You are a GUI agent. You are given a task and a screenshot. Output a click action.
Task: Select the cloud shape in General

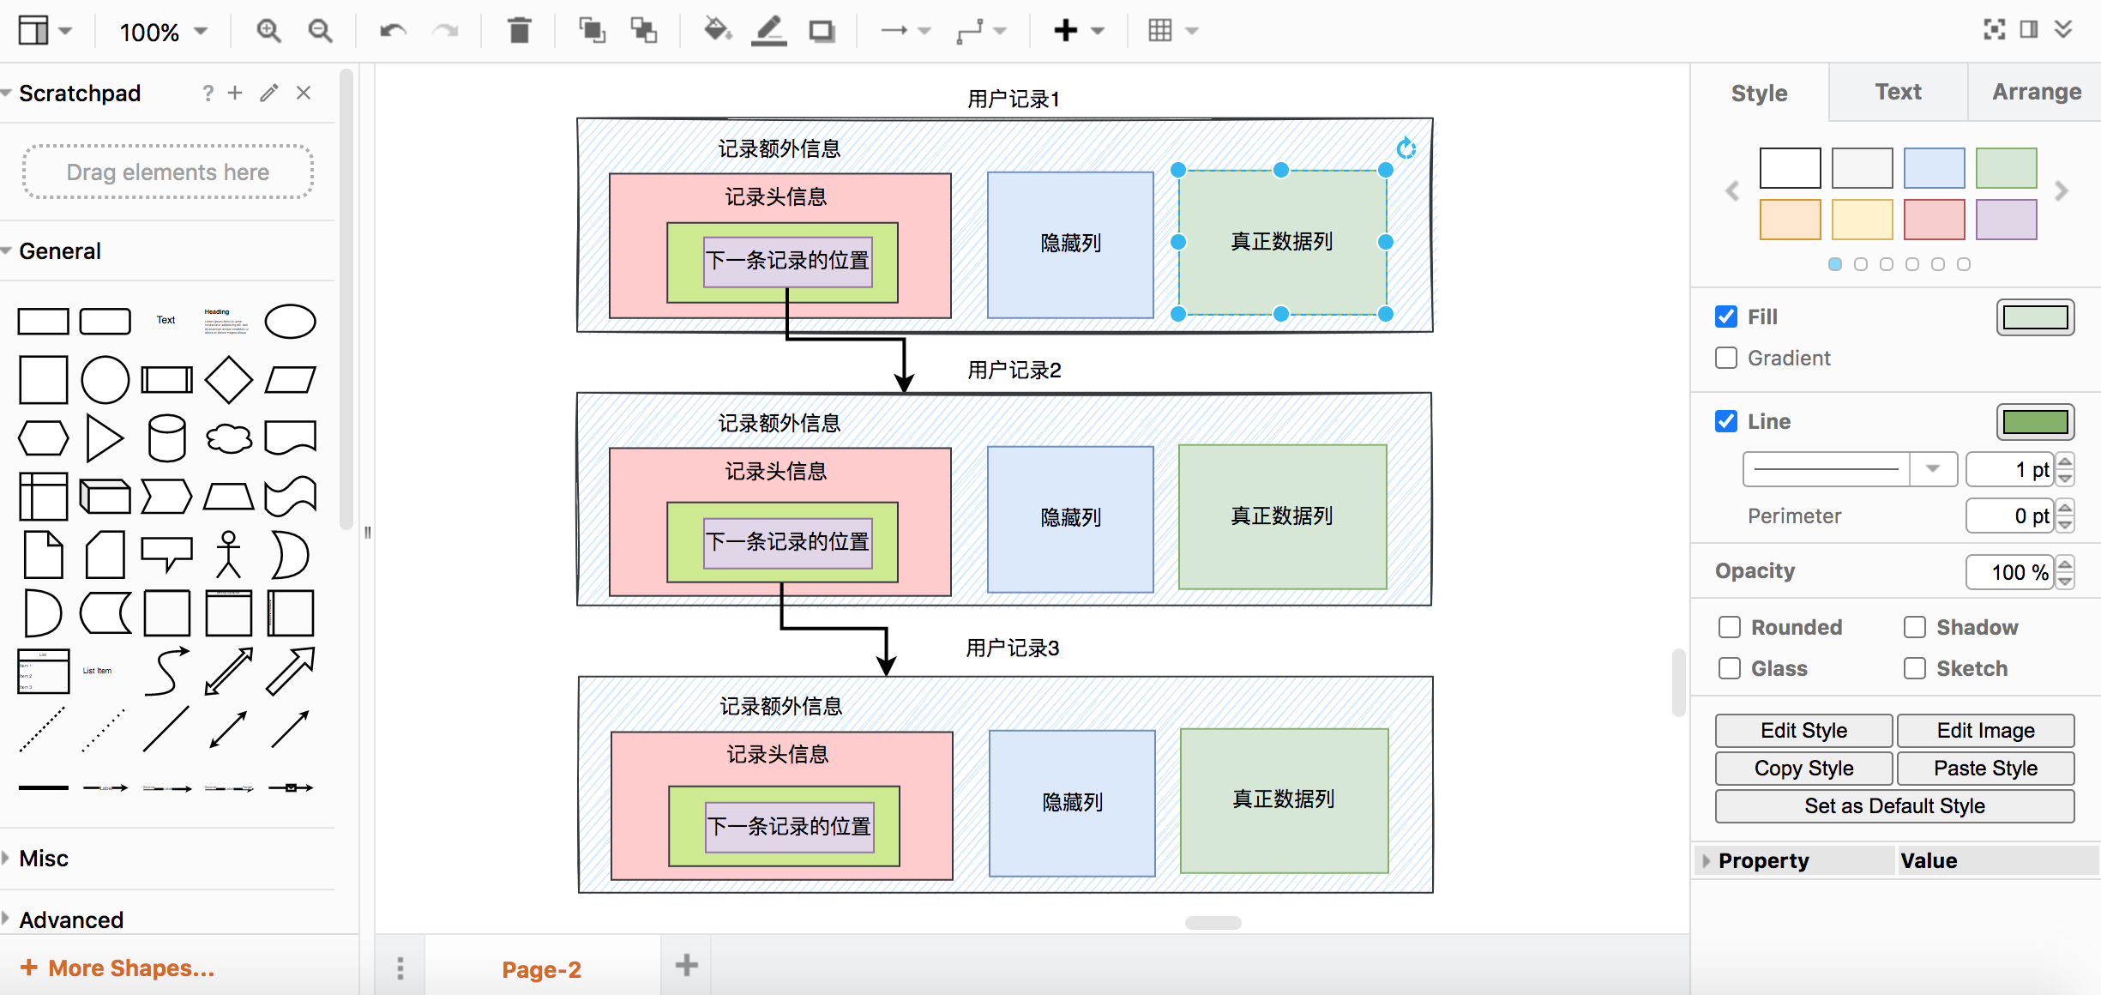pyautogui.click(x=229, y=438)
